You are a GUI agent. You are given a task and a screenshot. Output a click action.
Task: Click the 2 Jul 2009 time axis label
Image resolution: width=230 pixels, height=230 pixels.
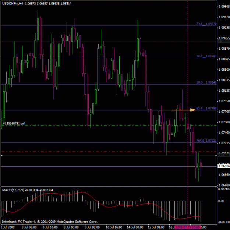tap(8, 227)
